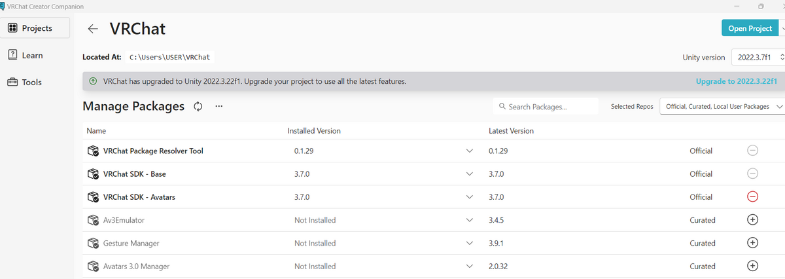This screenshot has height=279, width=785.
Task: Change the Unity version selector 2022.3.7f1
Action: pyautogui.click(x=758, y=58)
